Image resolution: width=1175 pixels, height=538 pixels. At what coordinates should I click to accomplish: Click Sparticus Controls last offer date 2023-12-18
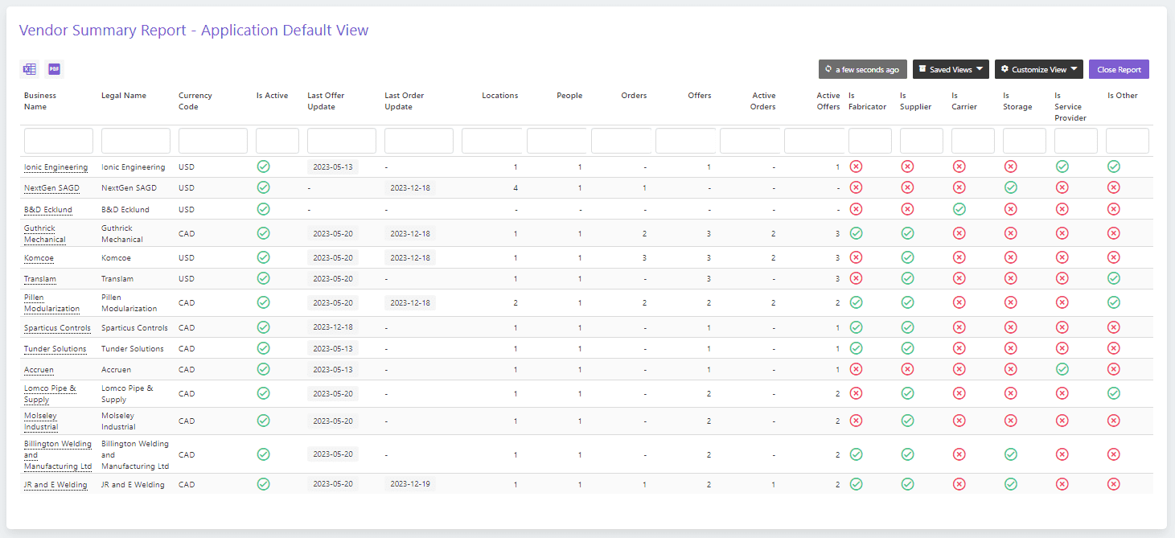[x=333, y=328]
